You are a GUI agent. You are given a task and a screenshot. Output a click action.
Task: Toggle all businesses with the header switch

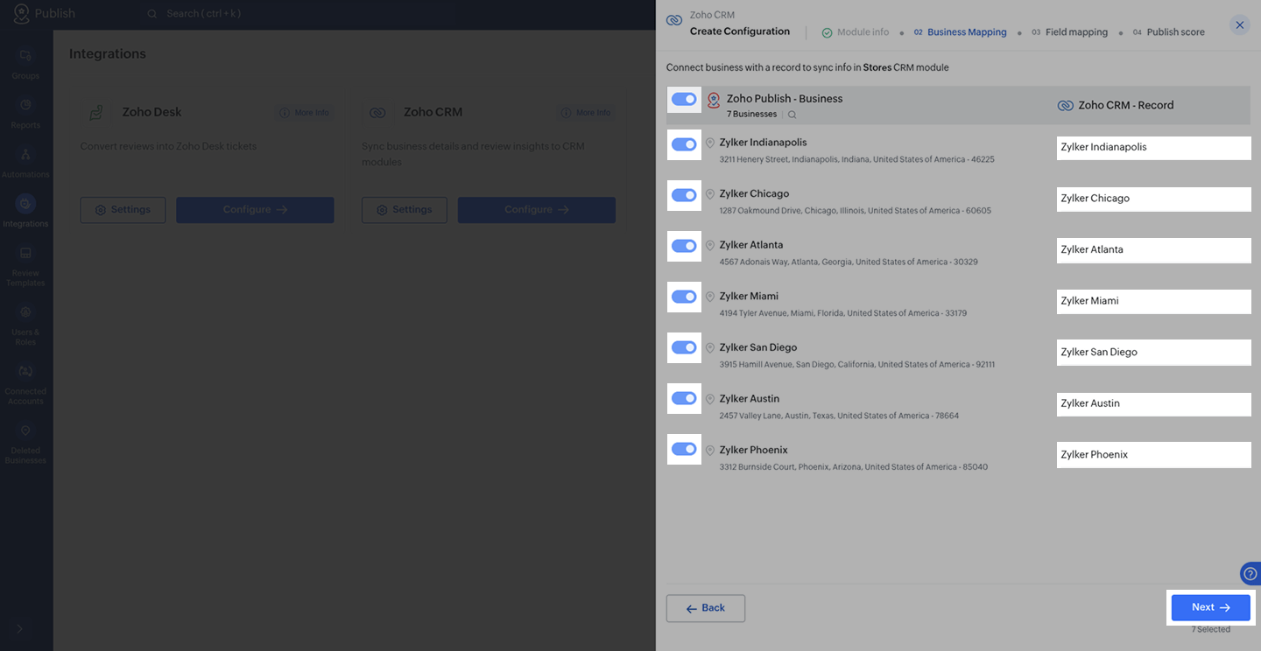tap(684, 100)
